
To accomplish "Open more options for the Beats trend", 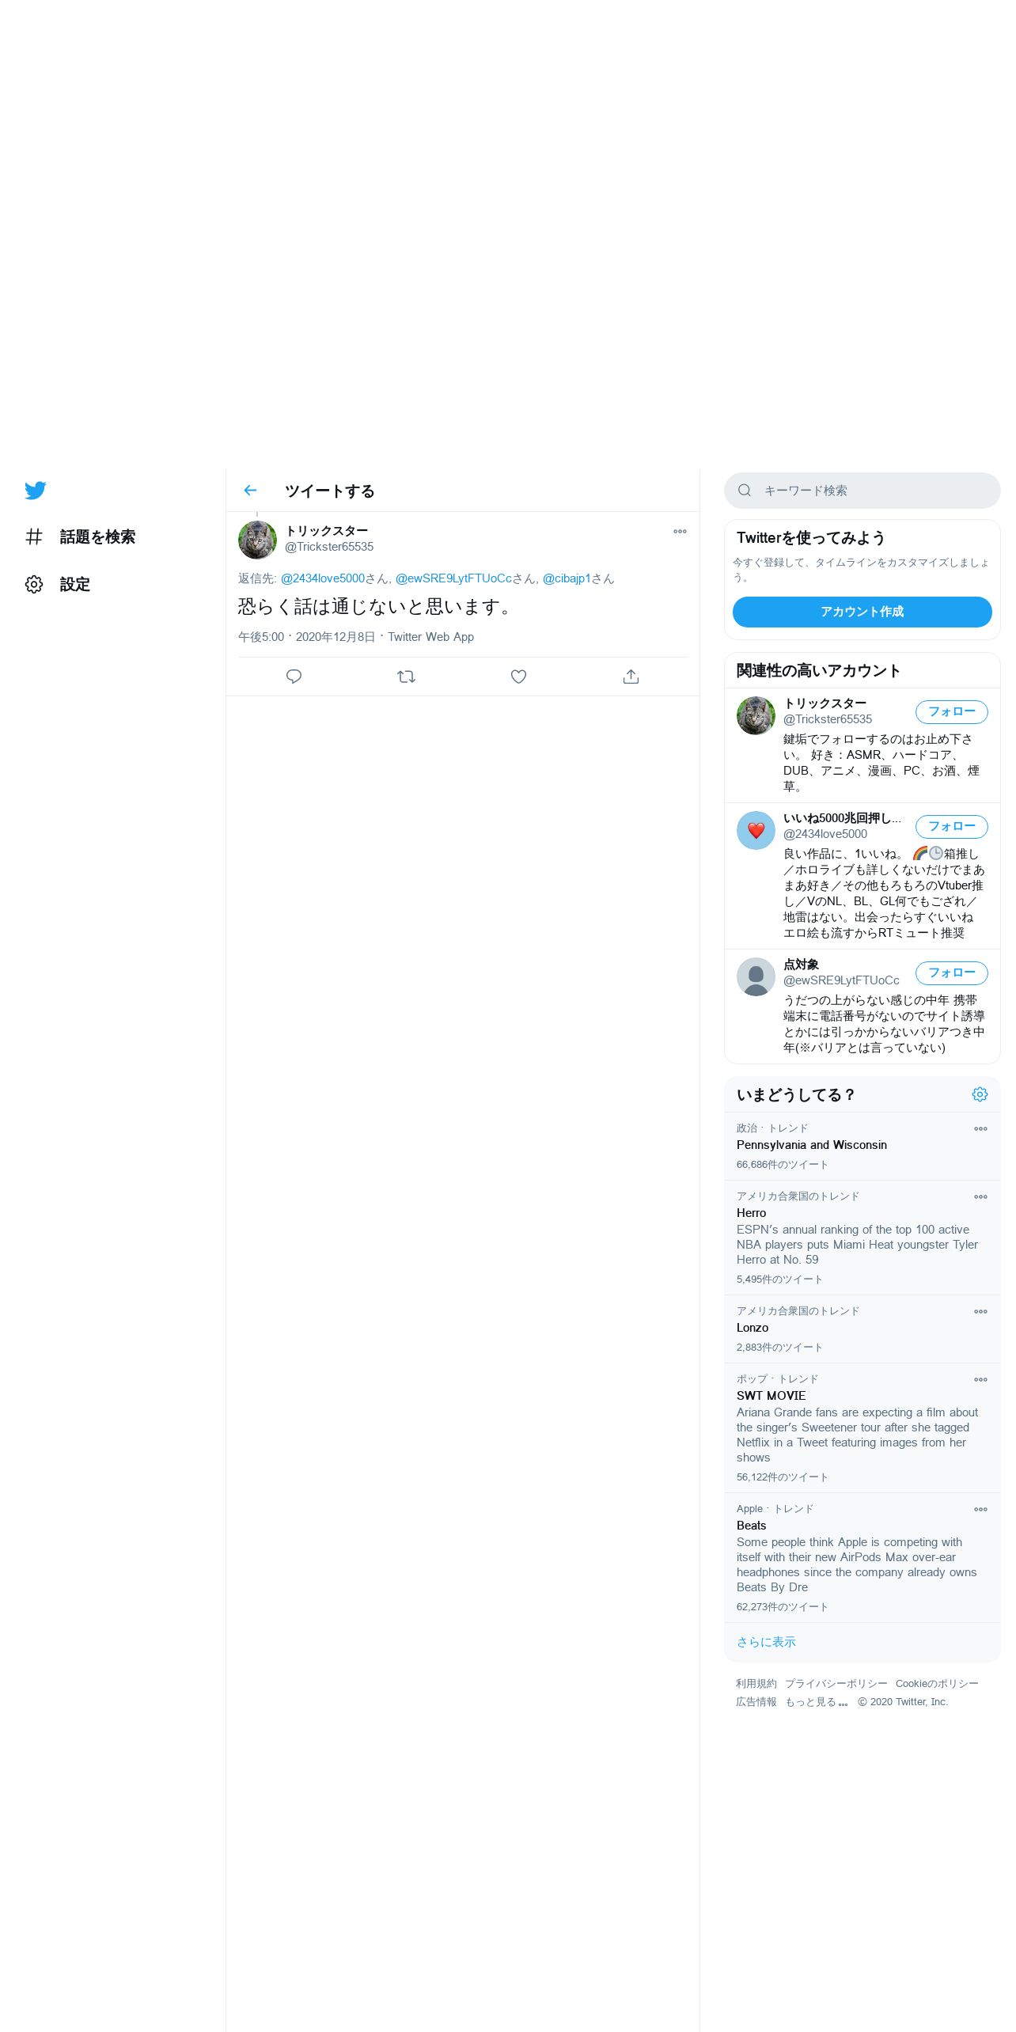I will [x=980, y=1510].
